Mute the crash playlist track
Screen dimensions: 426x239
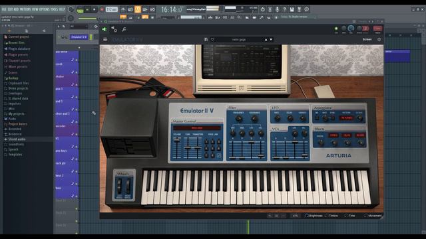pyautogui.click(x=77, y=72)
